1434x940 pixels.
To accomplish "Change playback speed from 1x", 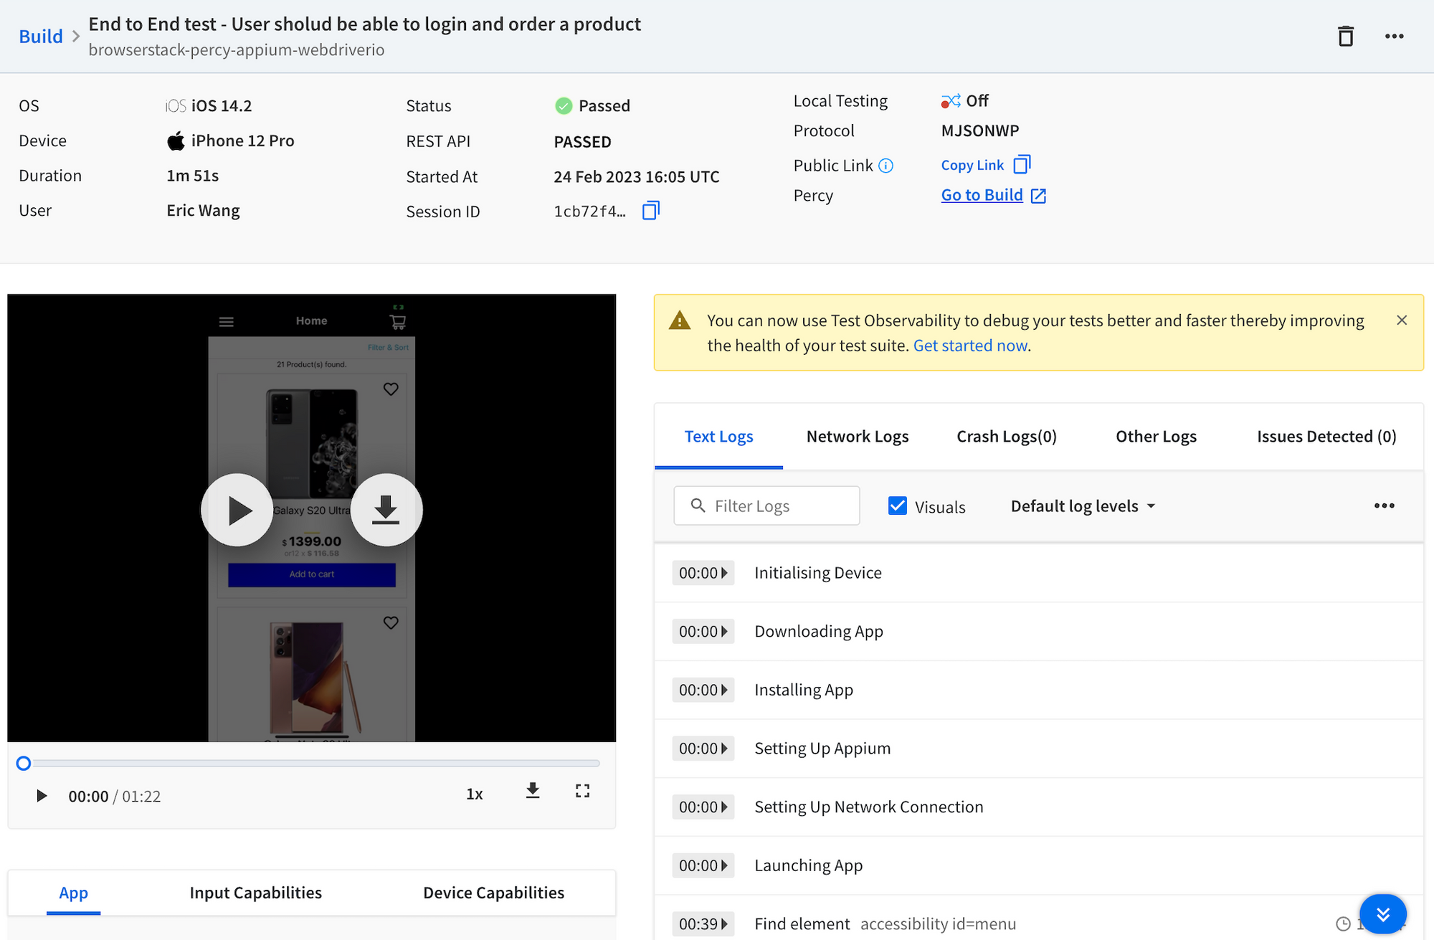I will click(x=474, y=794).
